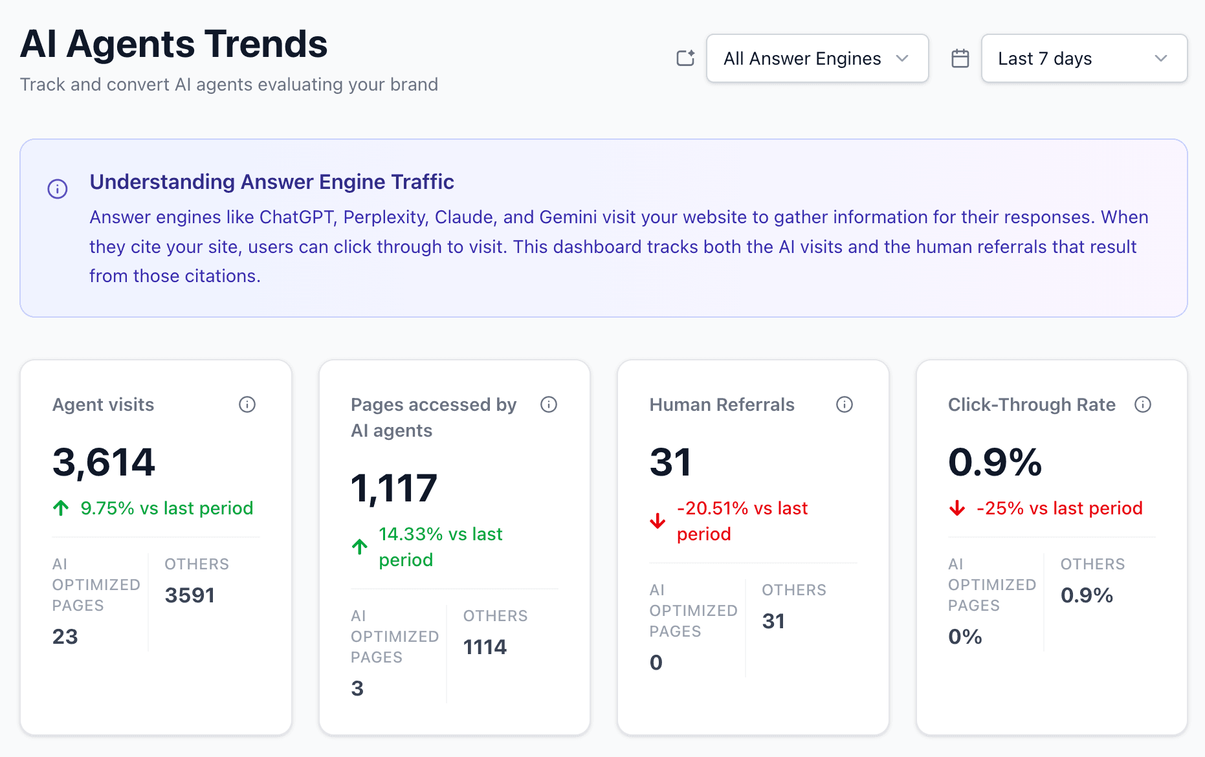
Task: Click the Understanding Answer Engine Traffic heading
Action: pos(271,182)
